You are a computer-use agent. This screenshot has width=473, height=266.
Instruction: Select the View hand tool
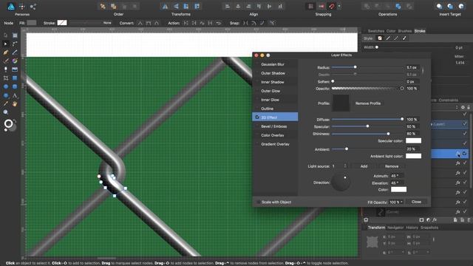click(15, 103)
